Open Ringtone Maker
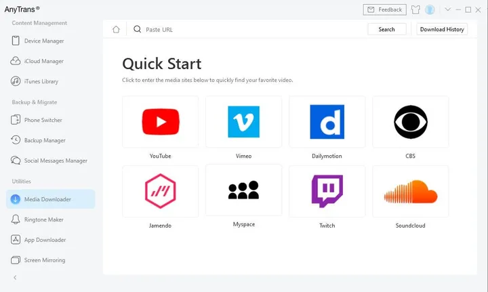Image resolution: width=488 pixels, height=292 pixels. (50, 220)
